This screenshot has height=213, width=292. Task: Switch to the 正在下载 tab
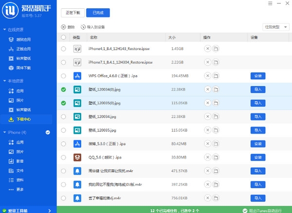[x=73, y=13]
